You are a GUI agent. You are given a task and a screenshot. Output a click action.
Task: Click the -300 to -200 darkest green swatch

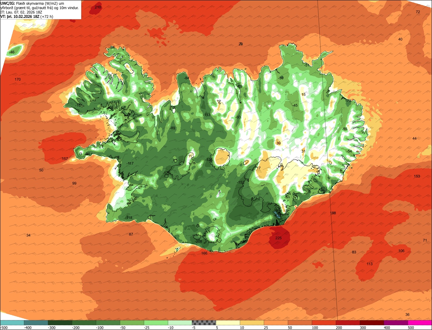(x=60, y=323)
